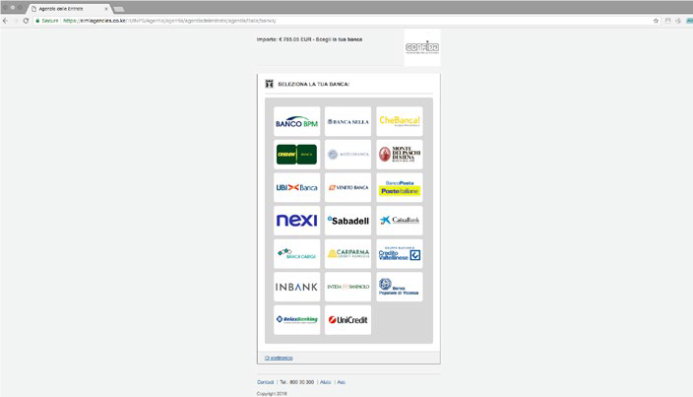Click the address bar URL field
693x397 pixels.
[345, 21]
